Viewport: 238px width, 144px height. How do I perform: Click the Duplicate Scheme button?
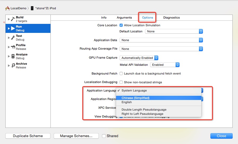[28, 136]
